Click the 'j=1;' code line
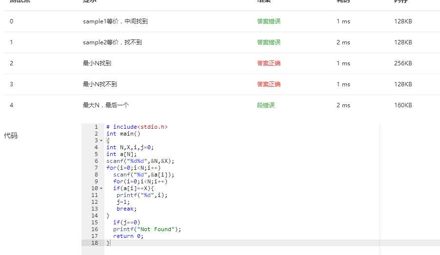This screenshot has height=255, width=440. (123, 202)
